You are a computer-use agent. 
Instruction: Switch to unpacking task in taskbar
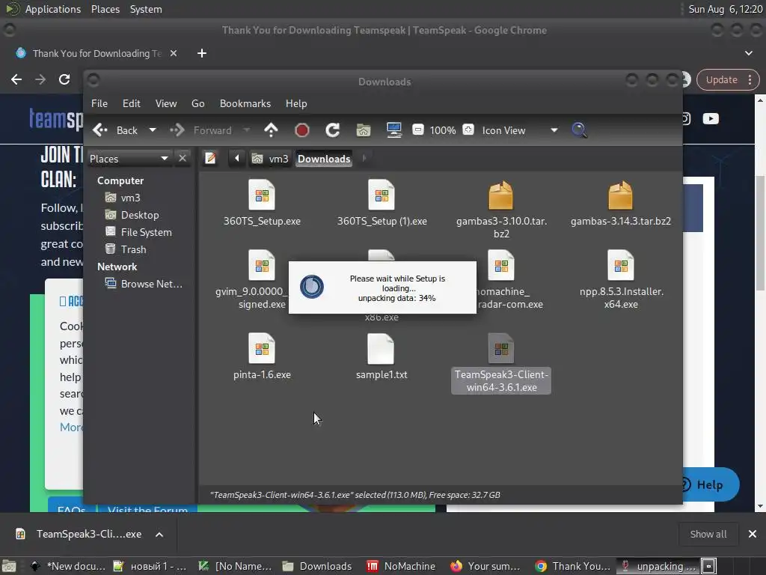[658, 566]
